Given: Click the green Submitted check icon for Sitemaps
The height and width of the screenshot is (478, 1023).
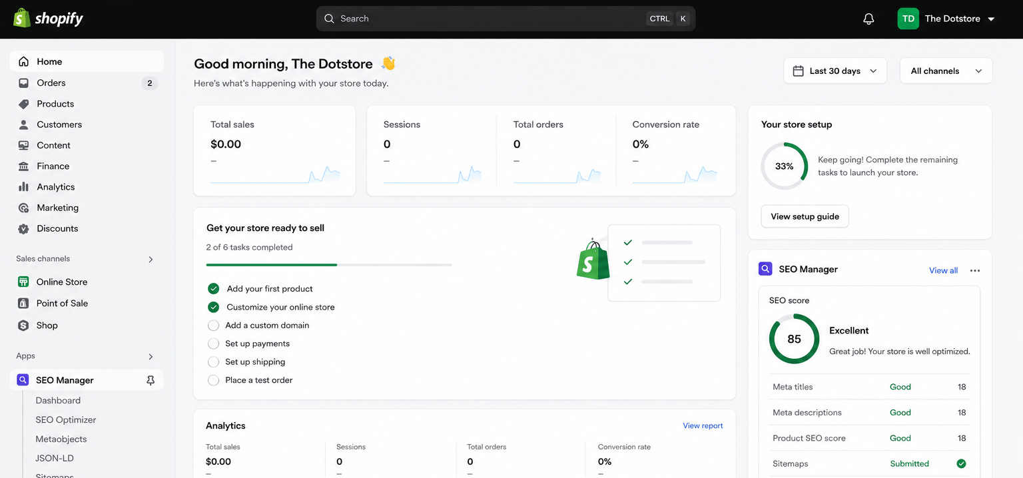Looking at the screenshot, I should (961, 463).
